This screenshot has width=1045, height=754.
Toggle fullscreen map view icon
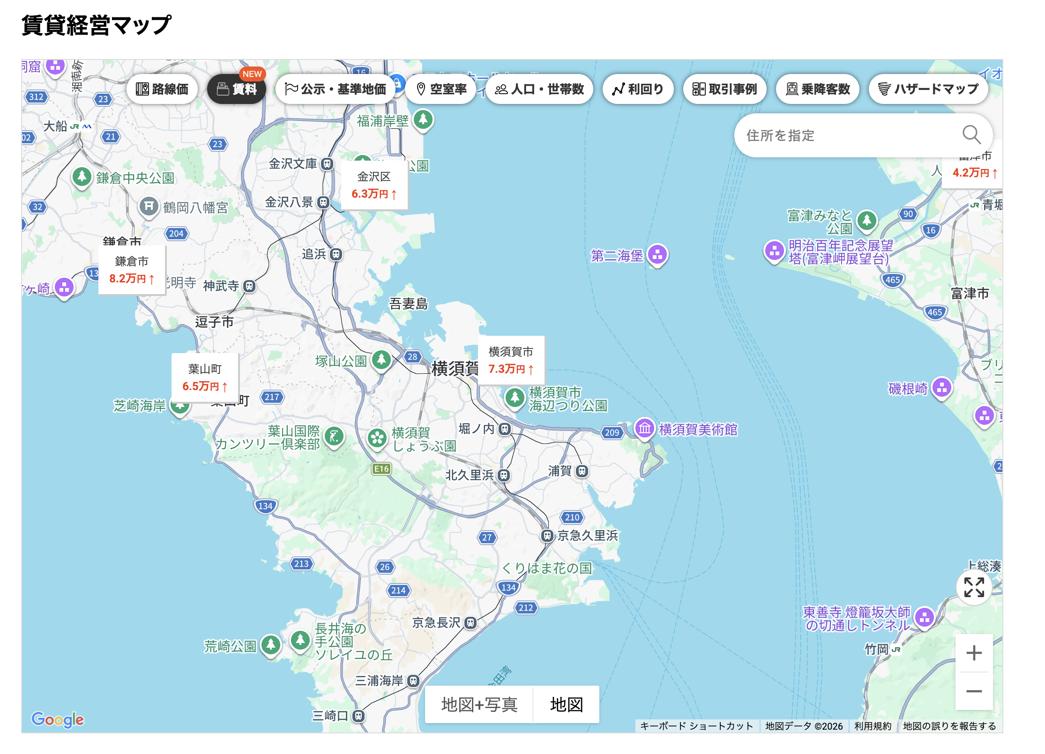click(974, 587)
